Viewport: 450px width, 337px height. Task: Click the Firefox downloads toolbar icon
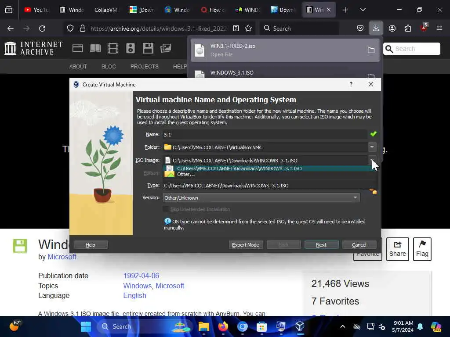click(376, 28)
